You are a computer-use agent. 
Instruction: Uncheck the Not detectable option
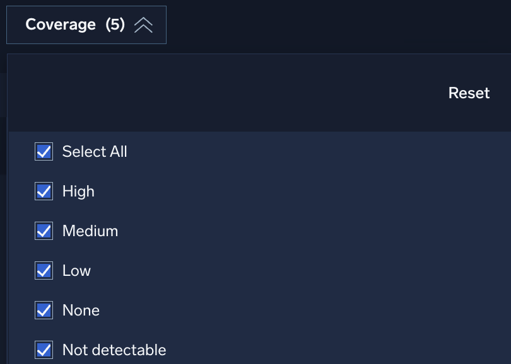[x=44, y=350]
